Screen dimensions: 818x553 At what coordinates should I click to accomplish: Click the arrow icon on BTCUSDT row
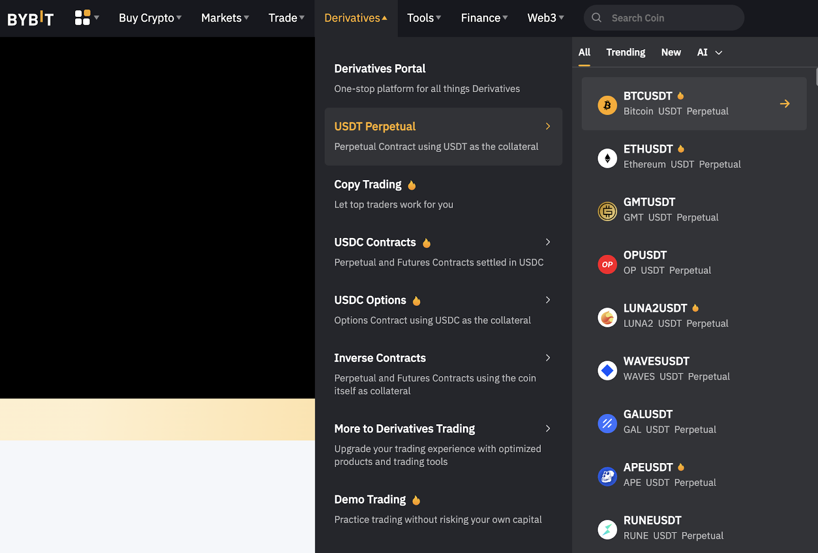[785, 104]
